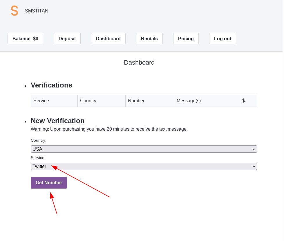Click the New Verification heading

click(x=58, y=121)
